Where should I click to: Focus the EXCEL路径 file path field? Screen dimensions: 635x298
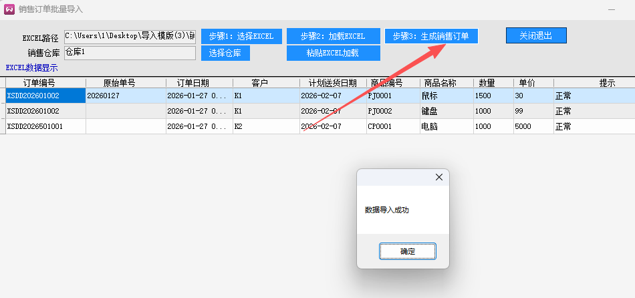(130, 36)
